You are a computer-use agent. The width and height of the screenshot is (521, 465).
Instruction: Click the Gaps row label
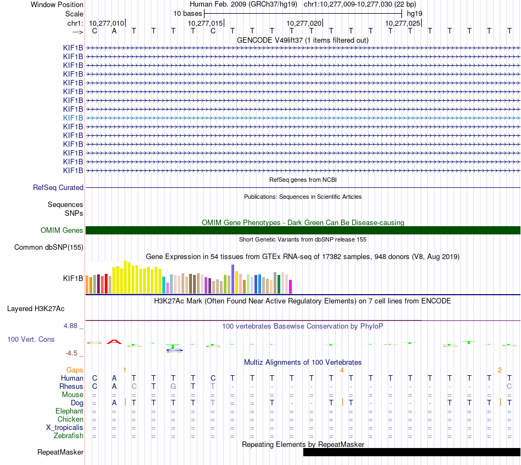pyautogui.click(x=75, y=370)
